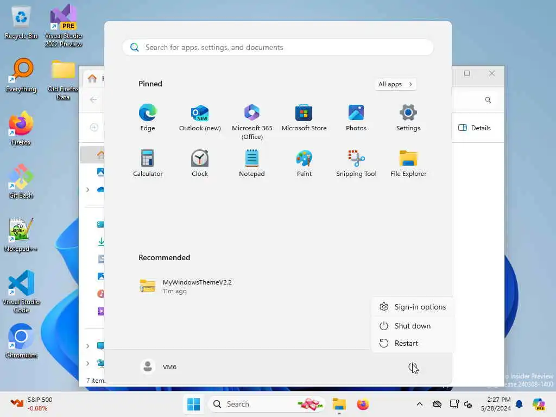Open File Explorer from pinned apps
Viewport: 556px width, 417px height.
(408, 163)
